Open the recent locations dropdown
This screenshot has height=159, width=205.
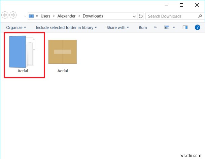pos(25,16)
